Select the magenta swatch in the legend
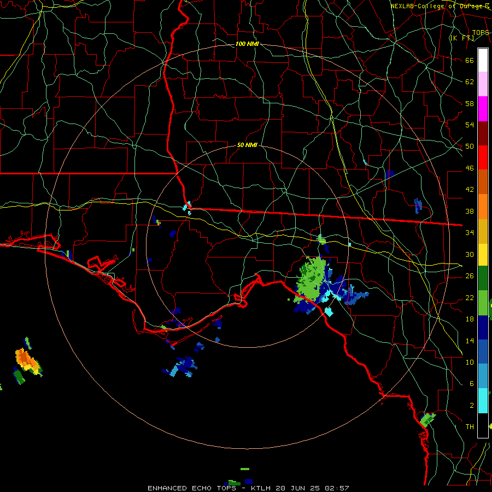Image resolution: width=492 pixels, height=492 pixels. 483,109
